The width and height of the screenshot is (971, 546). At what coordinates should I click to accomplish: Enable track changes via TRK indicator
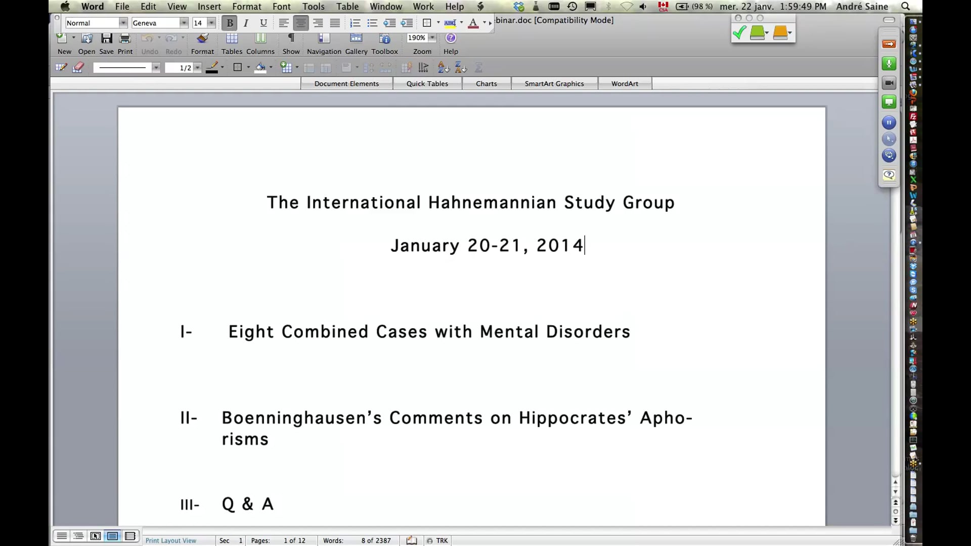click(x=437, y=540)
